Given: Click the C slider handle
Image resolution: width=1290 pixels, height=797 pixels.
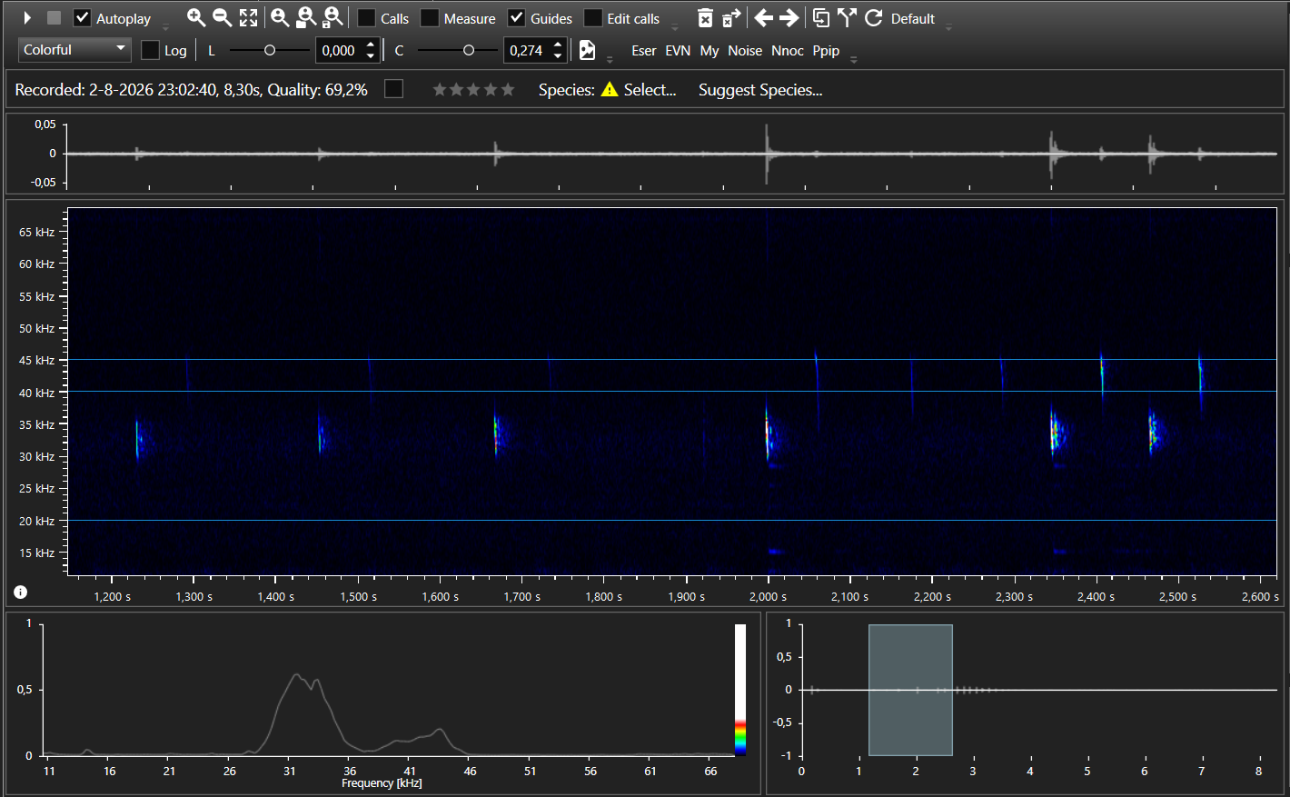Looking at the screenshot, I should (469, 50).
